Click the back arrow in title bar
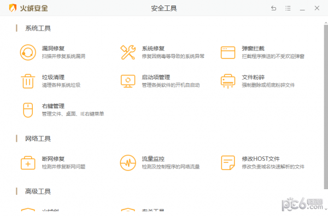This screenshot has height=216, width=328. [274, 8]
